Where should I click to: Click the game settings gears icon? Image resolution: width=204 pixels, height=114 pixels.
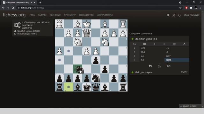point(17,25)
